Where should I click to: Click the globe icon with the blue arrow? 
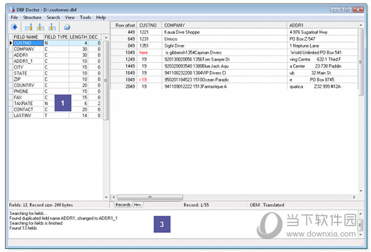(14, 27)
